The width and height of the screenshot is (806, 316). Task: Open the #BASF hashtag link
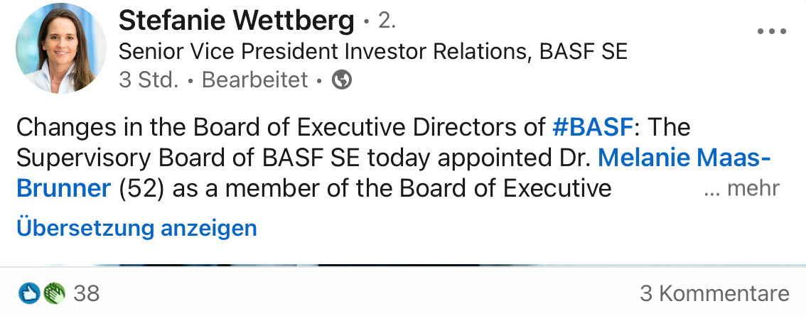tap(592, 128)
